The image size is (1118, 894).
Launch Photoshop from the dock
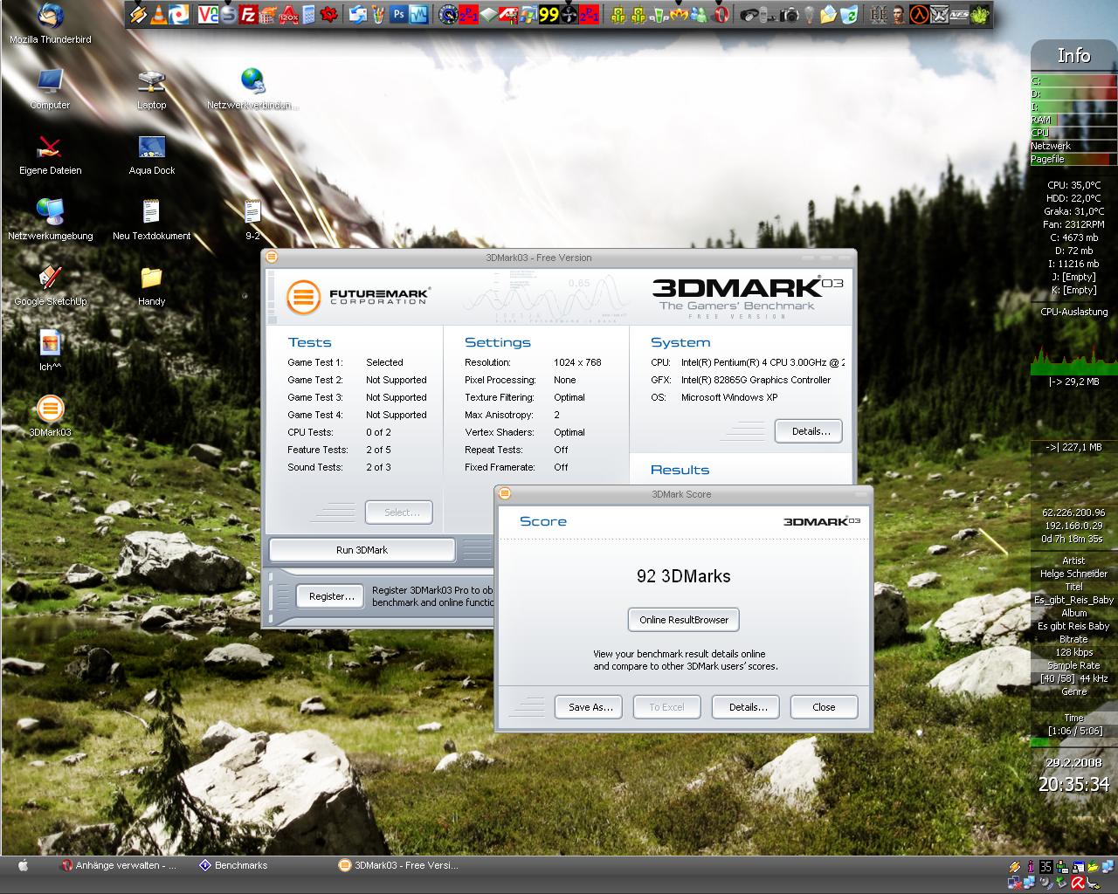[x=398, y=14]
